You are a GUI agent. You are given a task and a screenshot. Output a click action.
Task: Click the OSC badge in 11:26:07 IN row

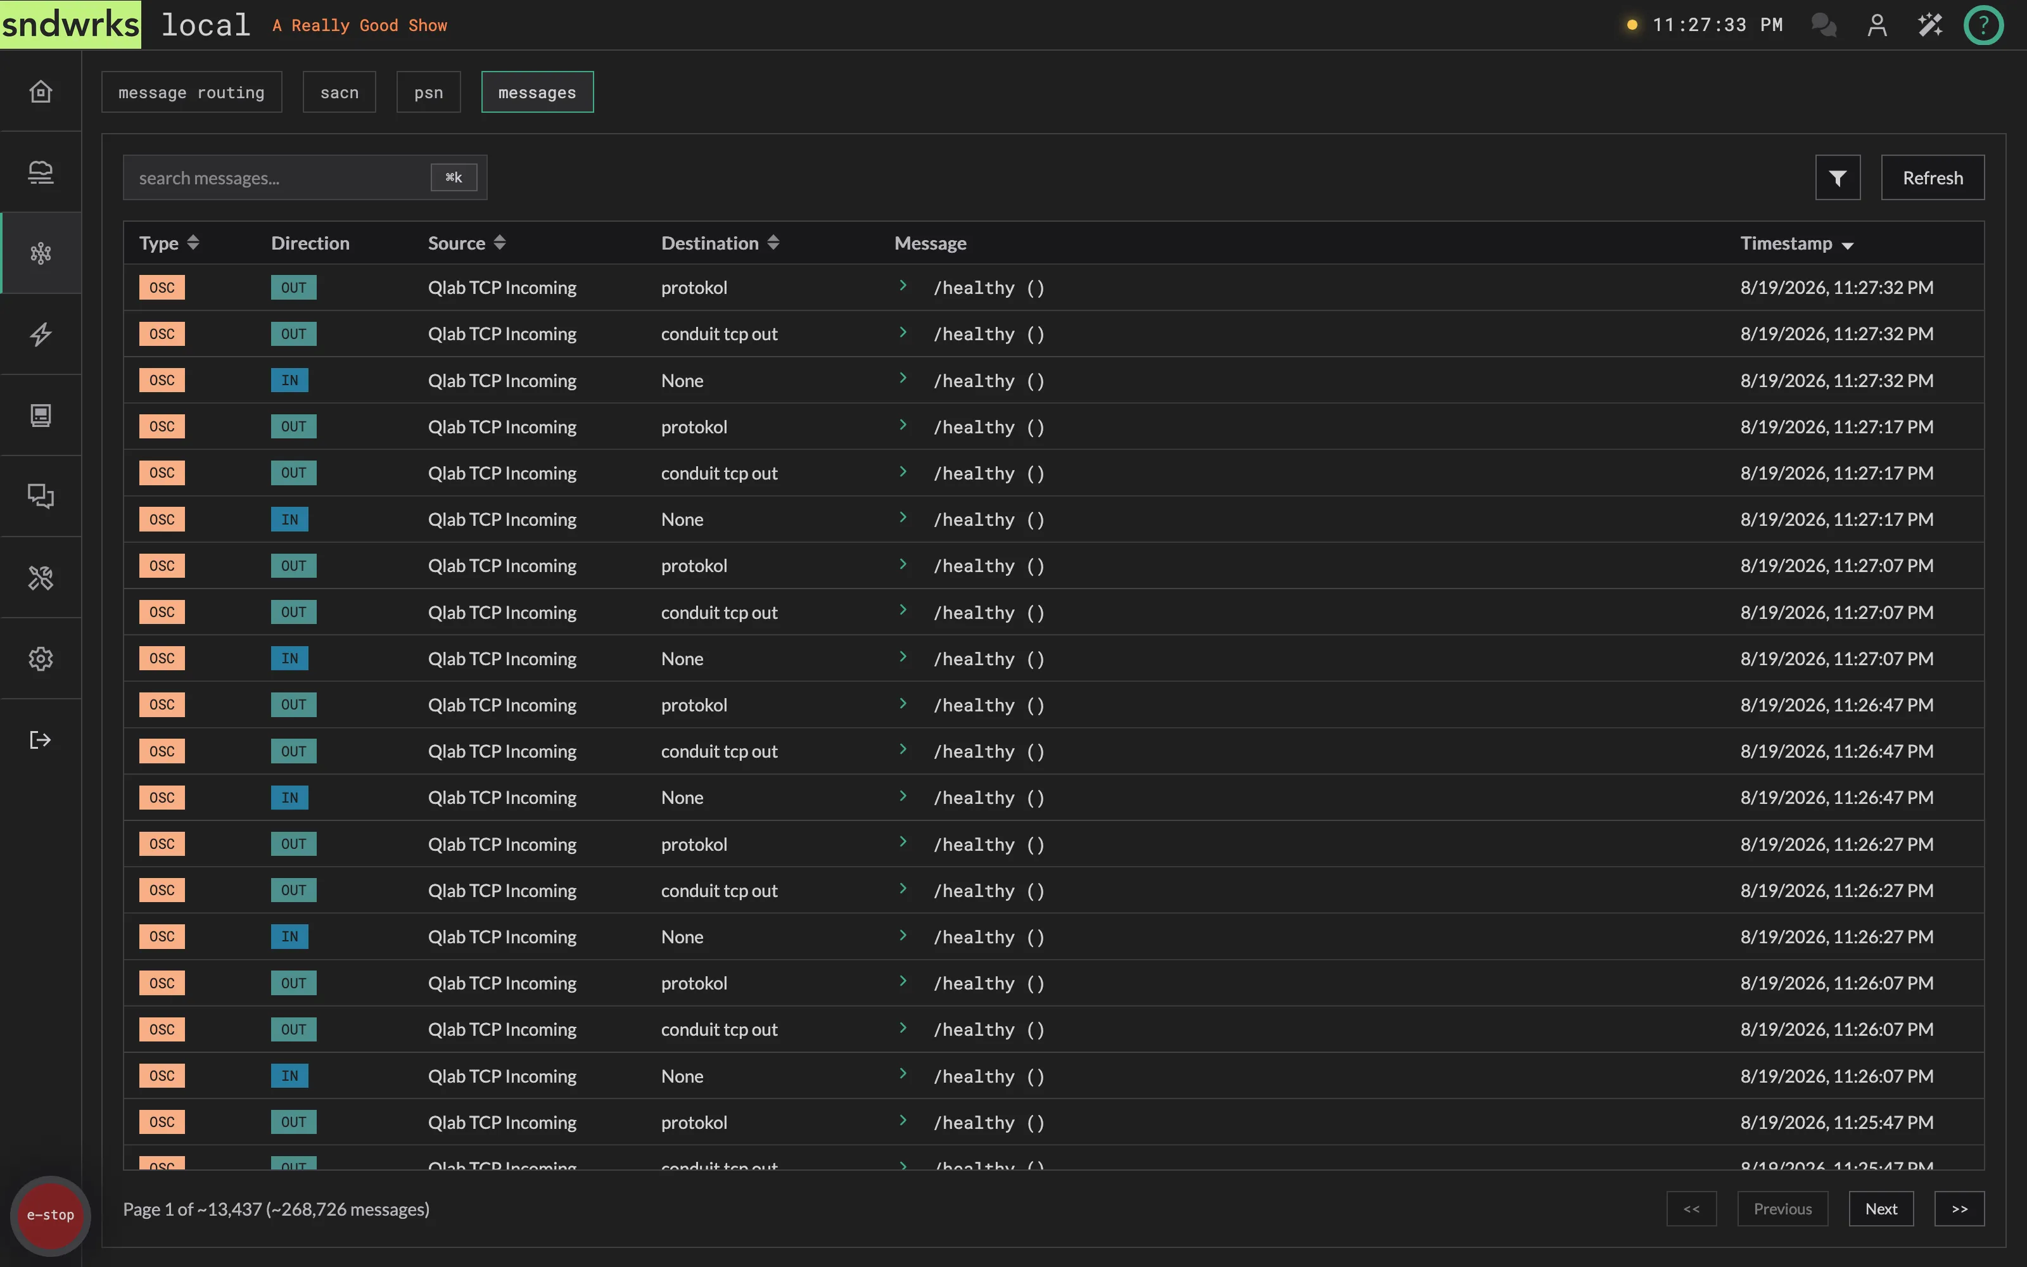162,1076
